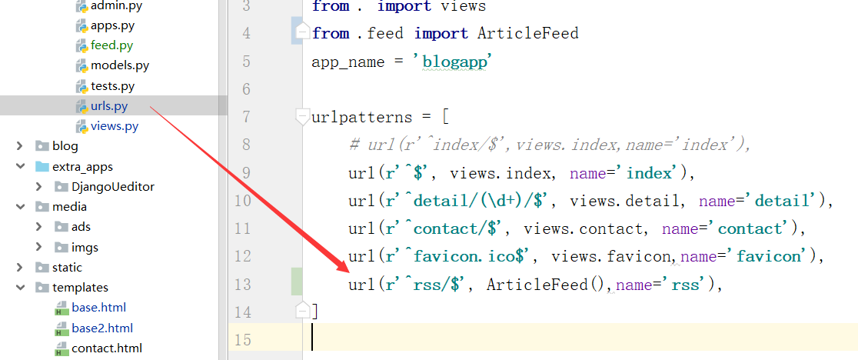Select urls.py in project tree

(109, 106)
